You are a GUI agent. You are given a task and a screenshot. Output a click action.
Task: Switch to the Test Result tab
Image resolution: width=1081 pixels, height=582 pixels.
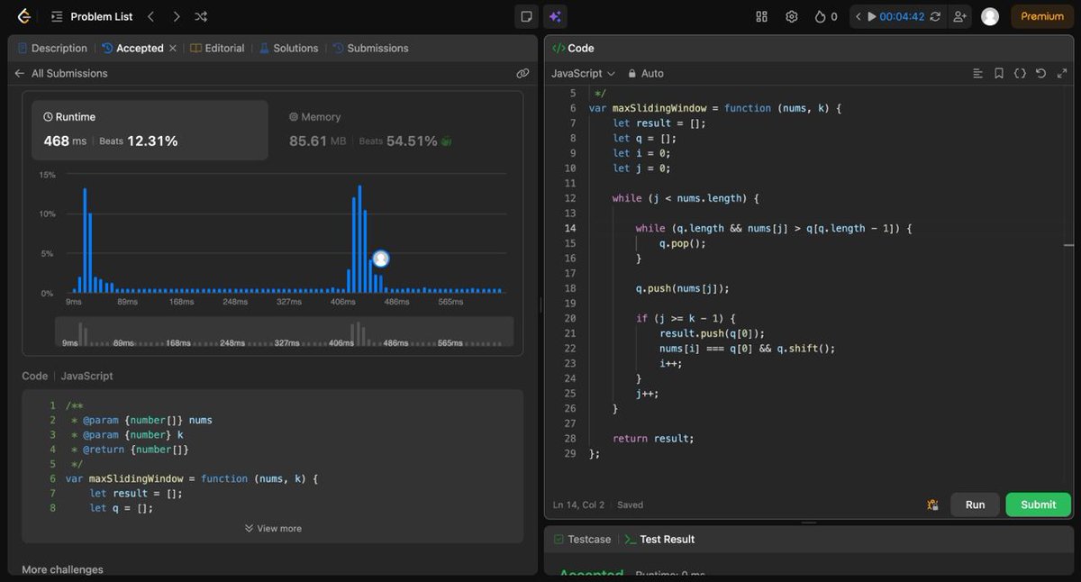659,539
